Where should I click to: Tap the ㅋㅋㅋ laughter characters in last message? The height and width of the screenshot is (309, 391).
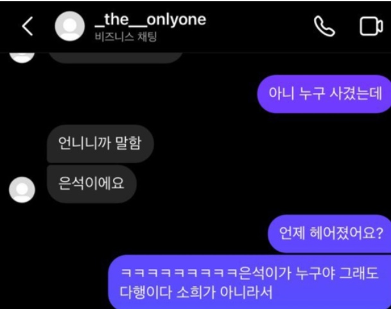[179, 273]
